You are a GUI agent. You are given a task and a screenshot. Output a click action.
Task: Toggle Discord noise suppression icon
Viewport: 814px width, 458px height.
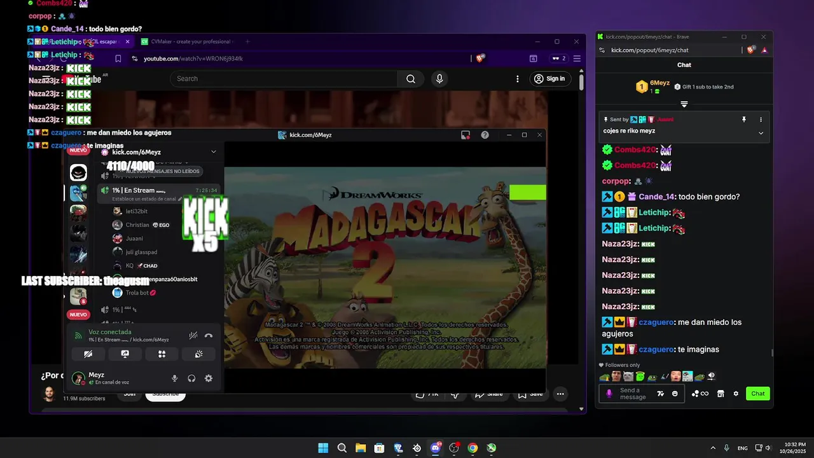(x=193, y=335)
